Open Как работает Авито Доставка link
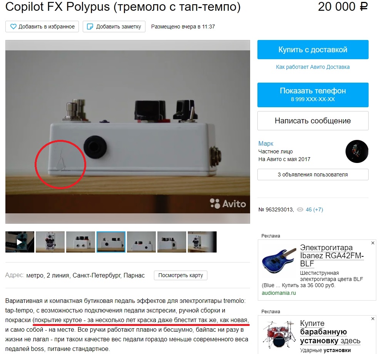 tap(313, 67)
